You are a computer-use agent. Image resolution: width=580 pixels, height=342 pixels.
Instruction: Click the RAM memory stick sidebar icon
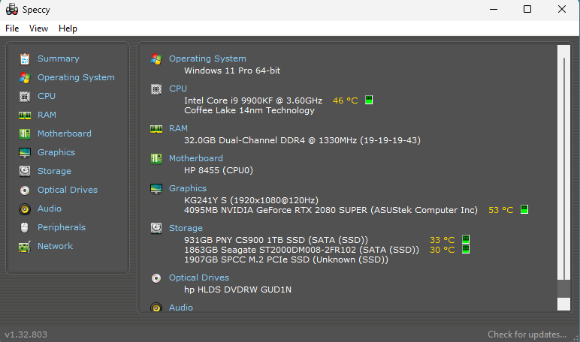(25, 115)
